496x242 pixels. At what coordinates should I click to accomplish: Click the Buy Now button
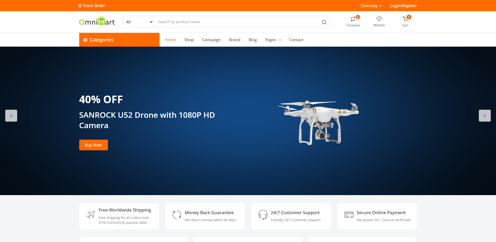(93, 145)
